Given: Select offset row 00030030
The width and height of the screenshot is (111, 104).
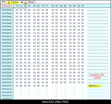Looking at the screenshot, I should click(7, 96).
